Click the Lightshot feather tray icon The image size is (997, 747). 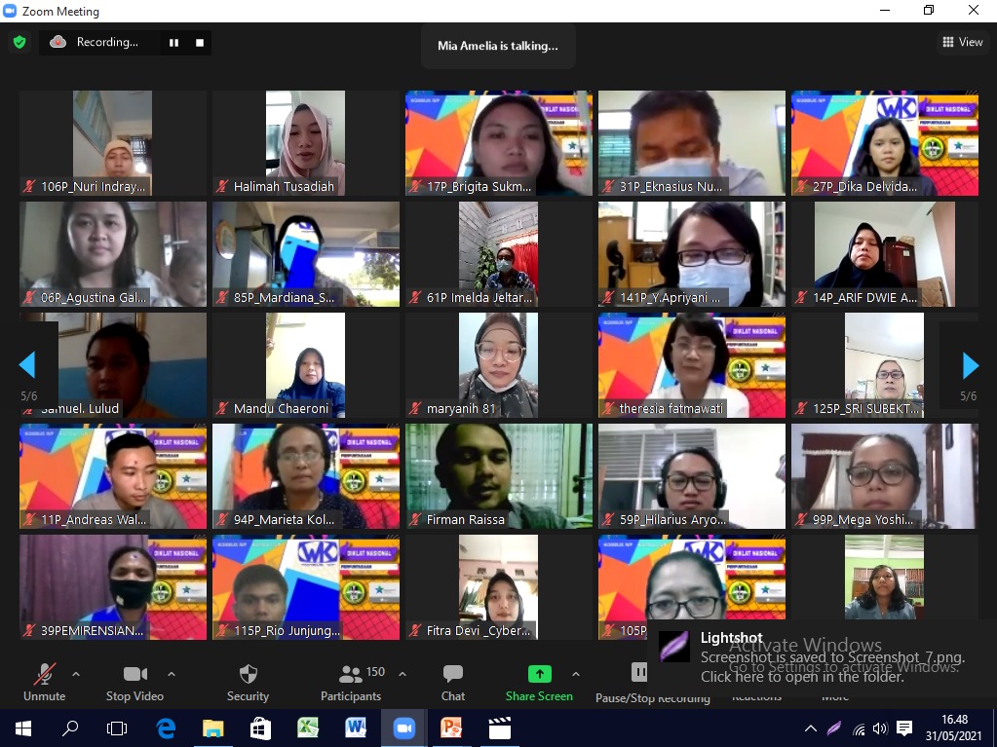coord(835,728)
